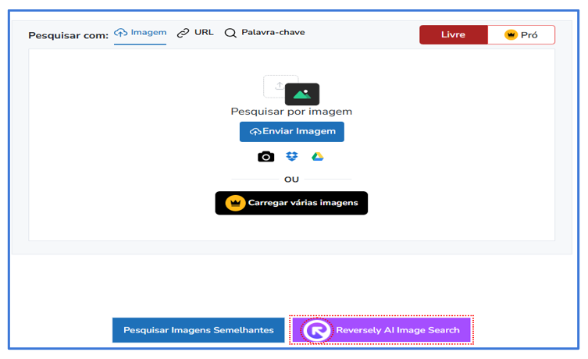Select the Imagem search tab
Image resolution: width=588 pixels, height=359 pixels.
click(x=141, y=33)
